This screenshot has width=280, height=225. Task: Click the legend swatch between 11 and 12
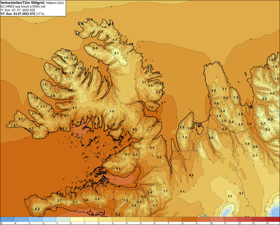click(x=231, y=219)
